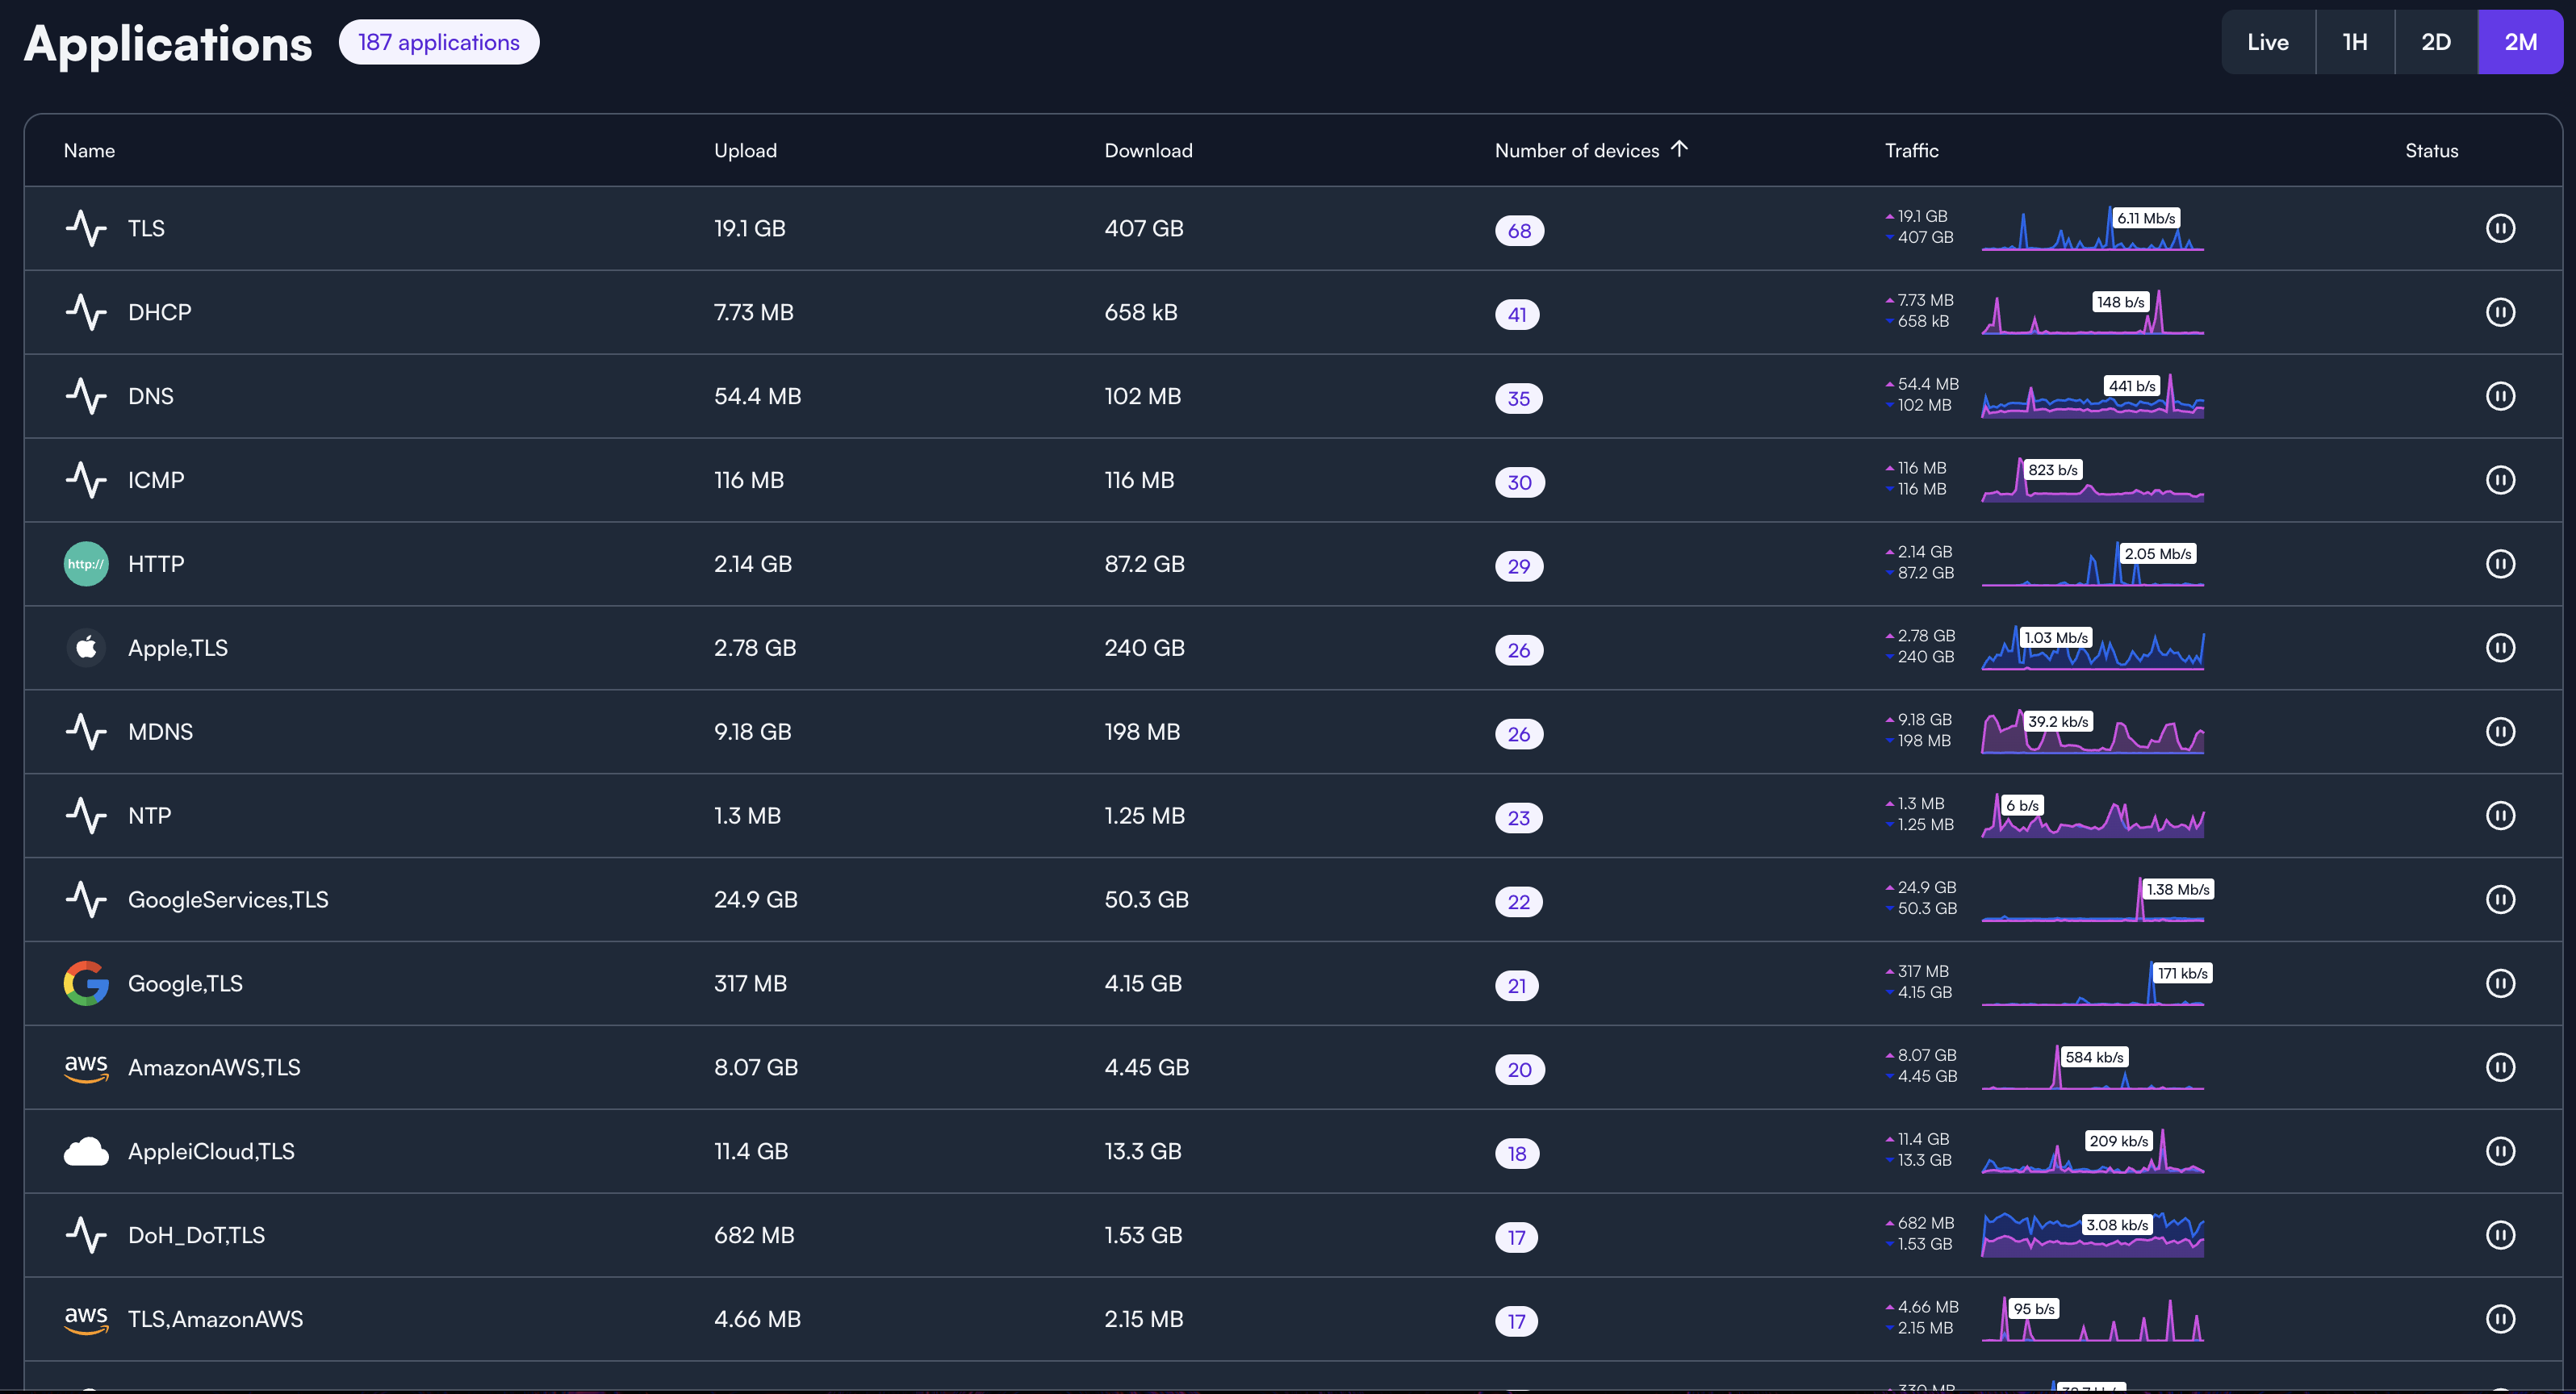Image resolution: width=2576 pixels, height=1394 pixels.
Task: Sort table by Upload column
Action: (x=745, y=151)
